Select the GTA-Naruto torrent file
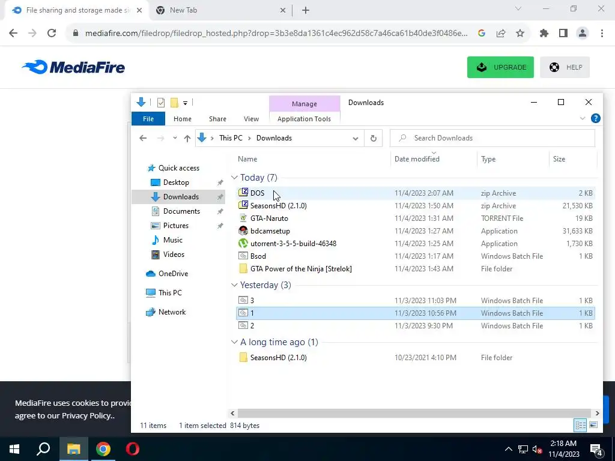Screen dimensions: 615x461 click(416, 218)
